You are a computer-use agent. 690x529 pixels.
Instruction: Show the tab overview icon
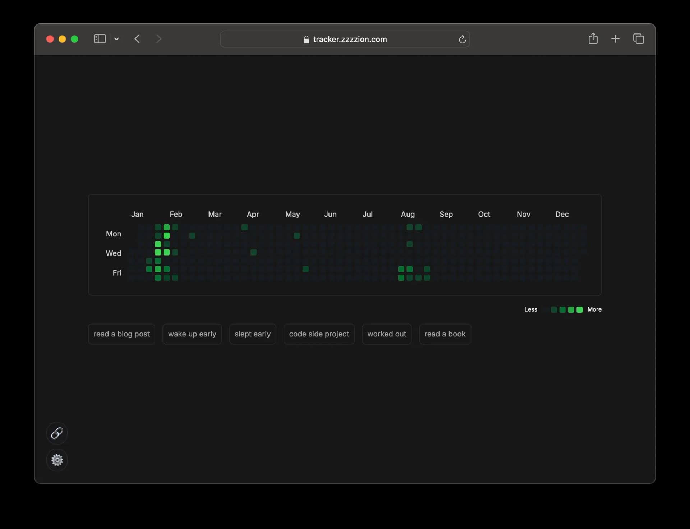tap(638, 39)
